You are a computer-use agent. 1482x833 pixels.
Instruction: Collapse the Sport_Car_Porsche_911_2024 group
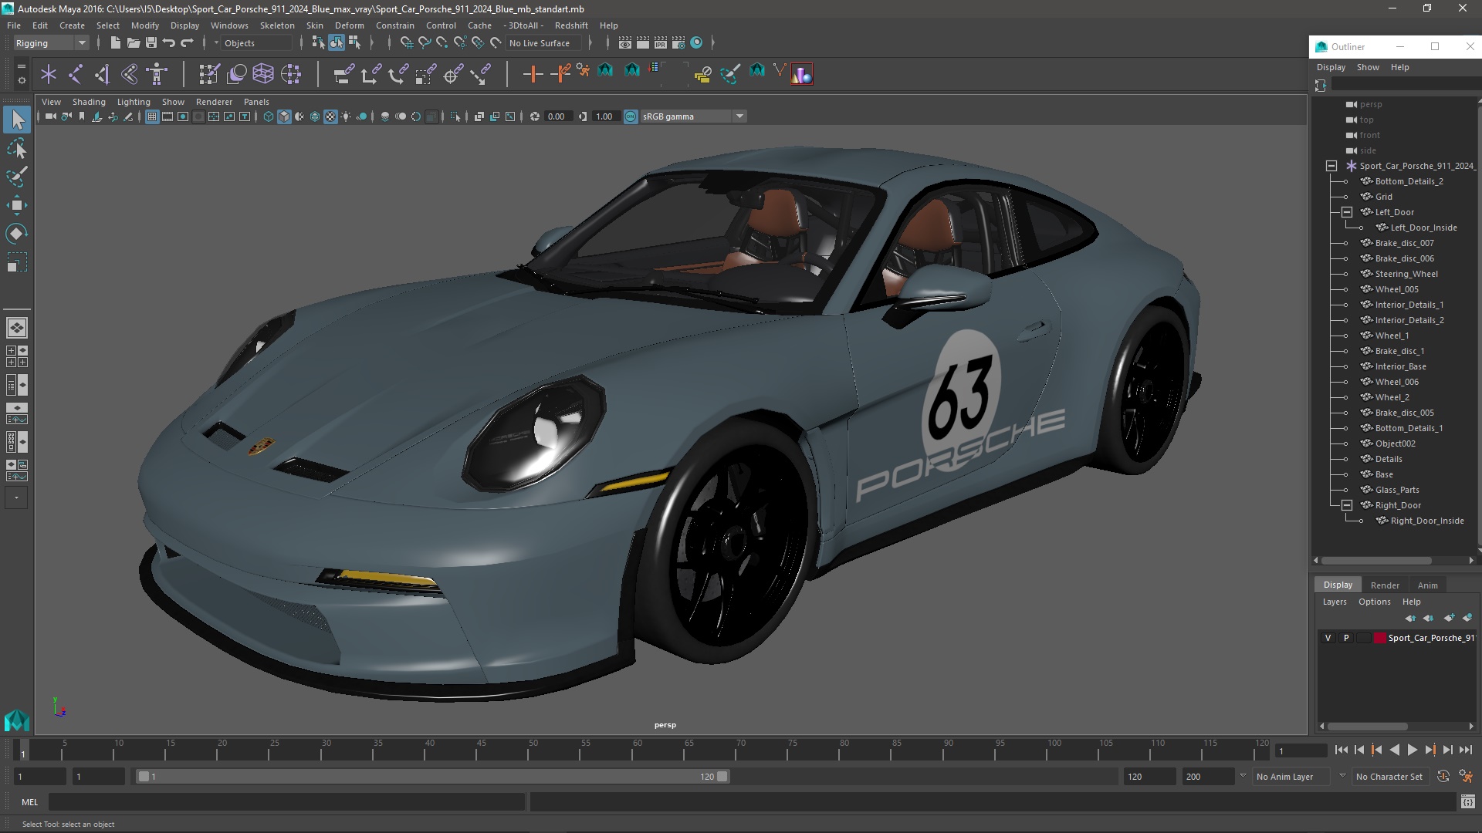point(1331,166)
